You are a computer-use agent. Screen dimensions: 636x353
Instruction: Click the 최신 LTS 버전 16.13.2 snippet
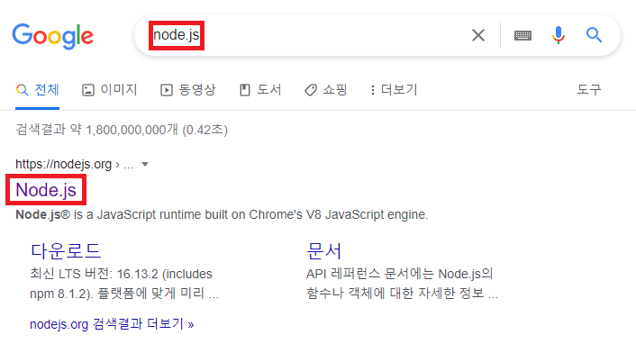(124, 284)
